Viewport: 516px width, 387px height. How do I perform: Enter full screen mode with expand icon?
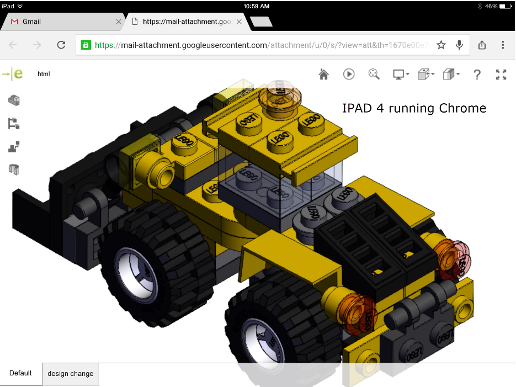click(501, 75)
